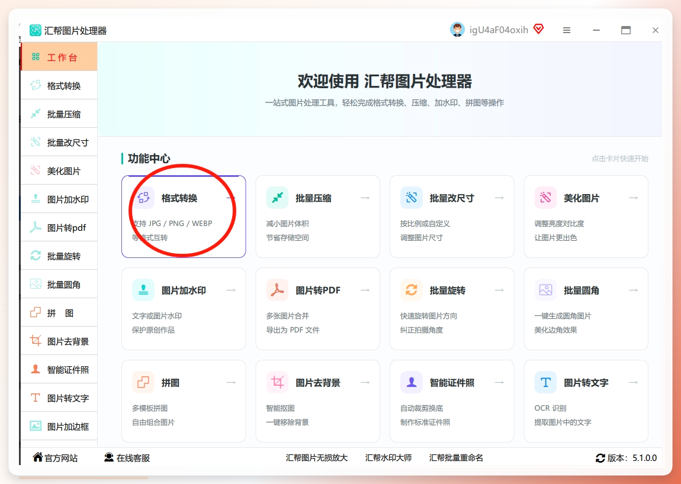Image resolution: width=681 pixels, height=484 pixels.
Task: Click the 自动裁剪换底 description text
Action: [422, 408]
